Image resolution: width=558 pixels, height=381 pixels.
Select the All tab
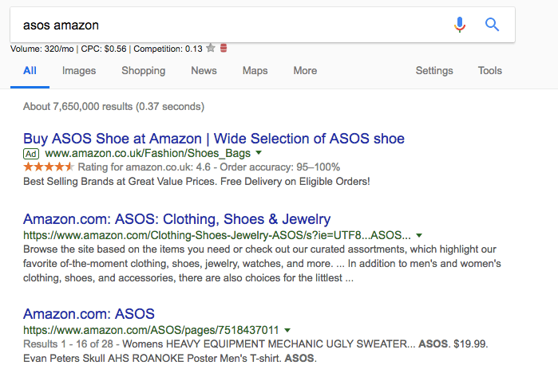(30, 71)
